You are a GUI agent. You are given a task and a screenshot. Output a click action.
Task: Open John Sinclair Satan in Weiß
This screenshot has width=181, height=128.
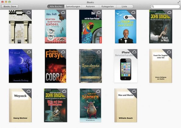(x=161, y=27)
